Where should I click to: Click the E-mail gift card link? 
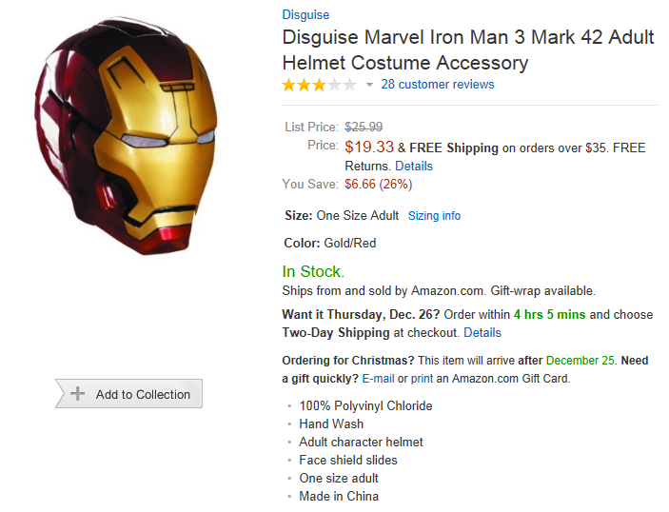tap(378, 378)
